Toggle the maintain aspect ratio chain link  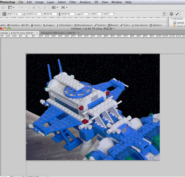click(59, 14)
